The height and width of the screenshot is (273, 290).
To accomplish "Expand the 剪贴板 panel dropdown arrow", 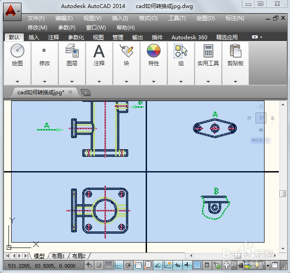I will coord(235,82).
